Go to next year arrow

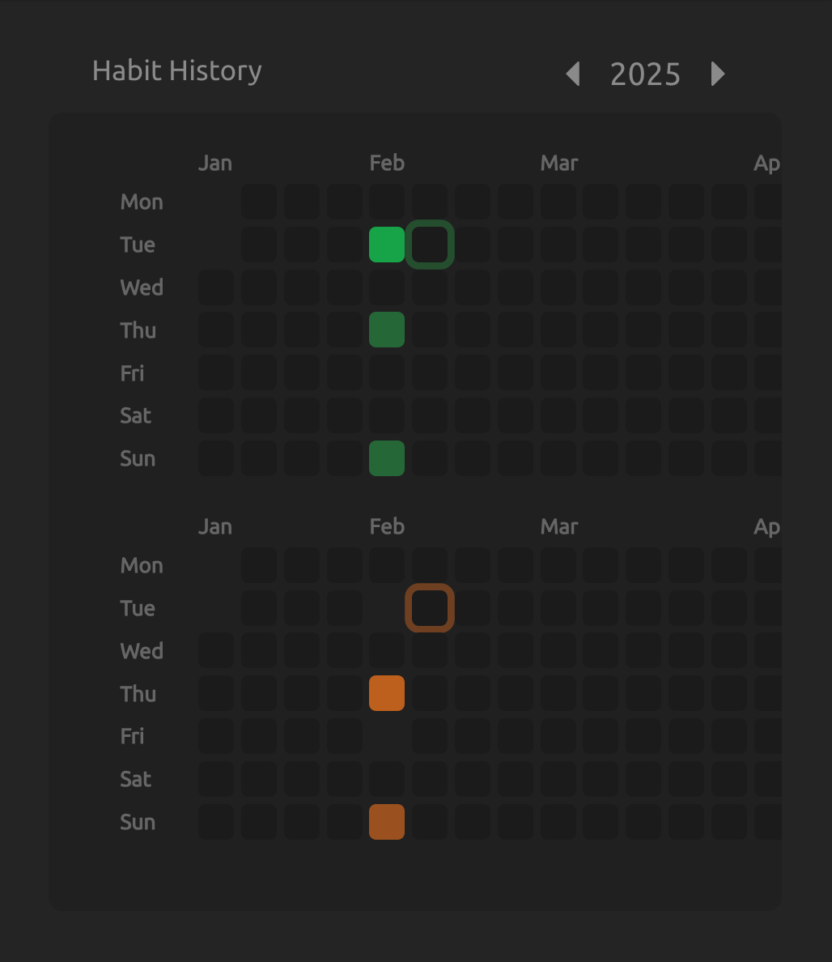tap(717, 74)
